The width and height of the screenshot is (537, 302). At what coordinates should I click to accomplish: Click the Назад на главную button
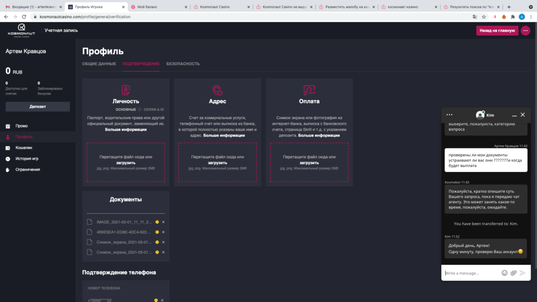point(497,31)
